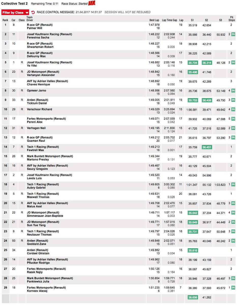This screenshot has width=237, height=305.
Task: Select driver Vartanyan Alexander
Action: point(41,75)
